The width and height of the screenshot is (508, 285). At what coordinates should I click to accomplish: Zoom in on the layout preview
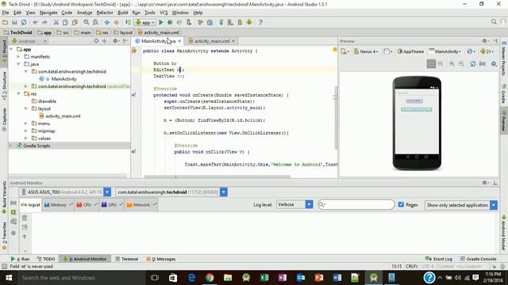pos(452,64)
